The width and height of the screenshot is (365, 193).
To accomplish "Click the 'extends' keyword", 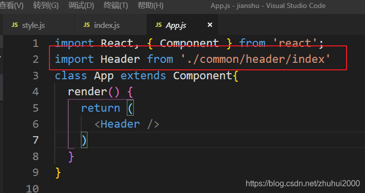I will [143, 76].
